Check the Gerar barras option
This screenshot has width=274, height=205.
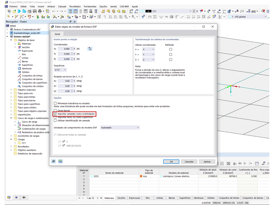(55, 110)
